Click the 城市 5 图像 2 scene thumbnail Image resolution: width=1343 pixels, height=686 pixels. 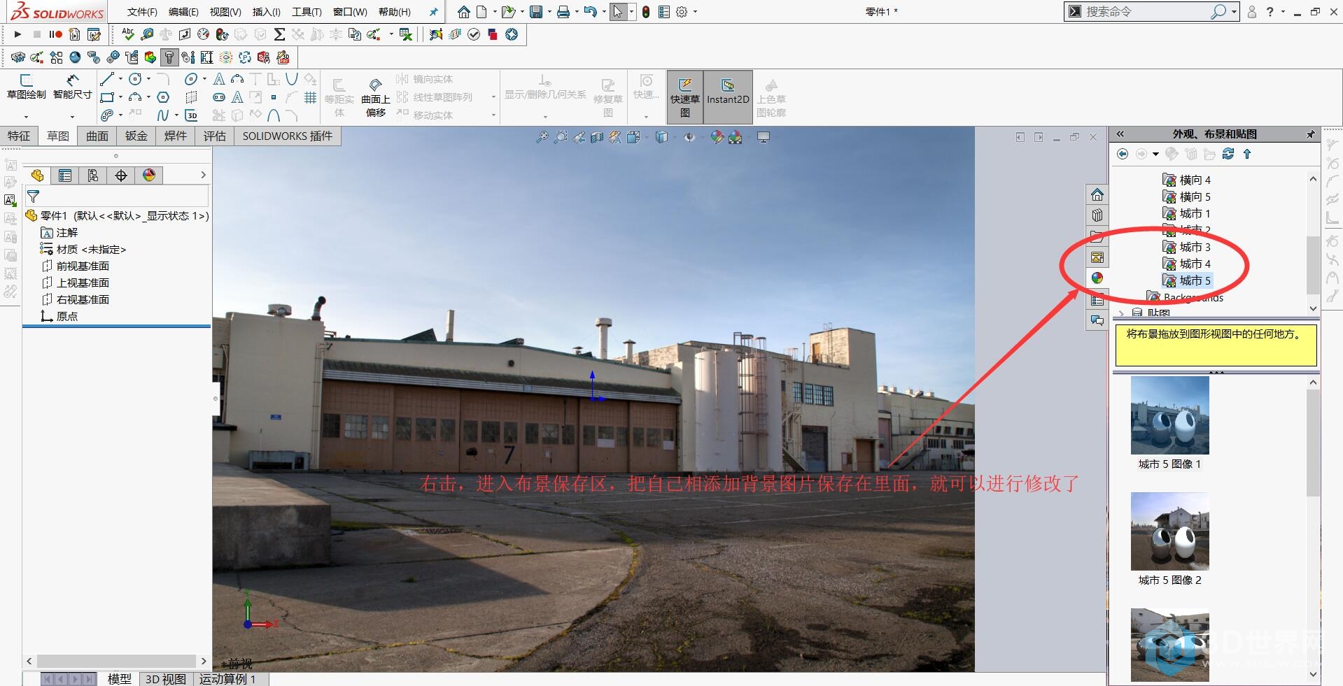coord(1169,531)
